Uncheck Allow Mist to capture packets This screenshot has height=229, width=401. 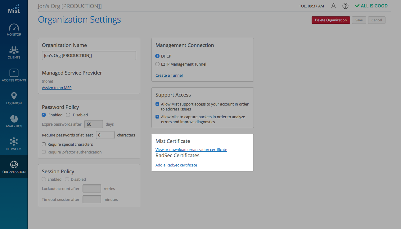tap(157, 117)
